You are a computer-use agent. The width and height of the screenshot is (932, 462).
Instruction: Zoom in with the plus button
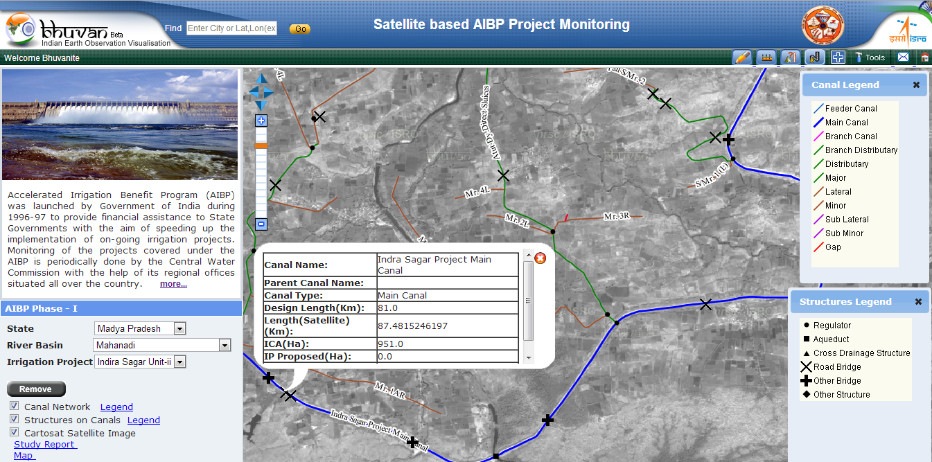261,121
